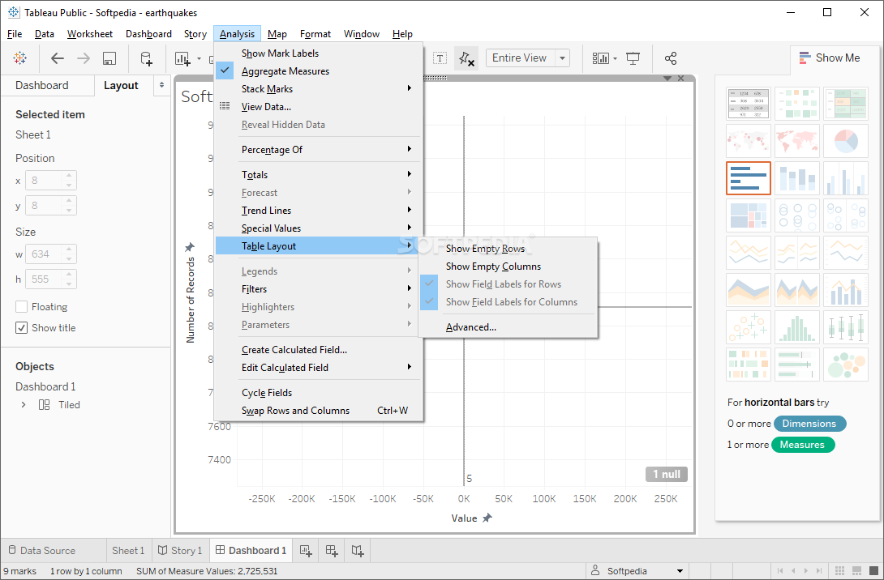Image resolution: width=884 pixels, height=580 pixels.
Task: Click the Fix Axes pin icon
Action: point(466,58)
